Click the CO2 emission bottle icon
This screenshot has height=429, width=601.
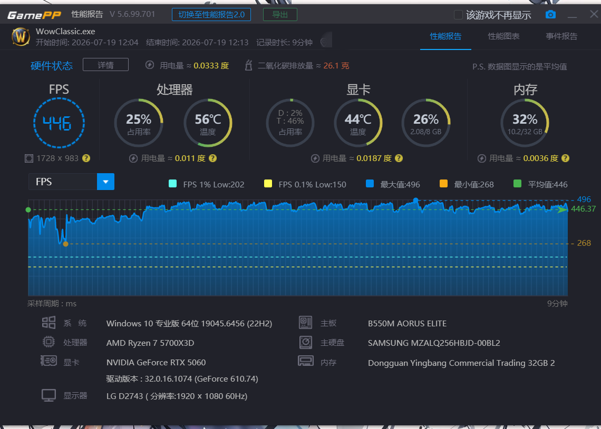[249, 65]
